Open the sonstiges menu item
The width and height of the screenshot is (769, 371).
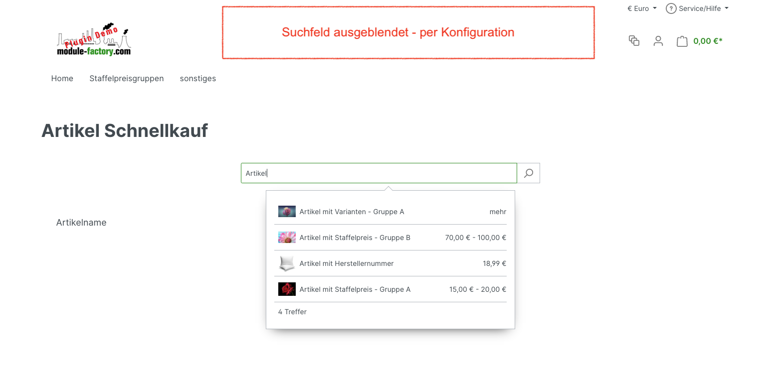pyautogui.click(x=198, y=78)
